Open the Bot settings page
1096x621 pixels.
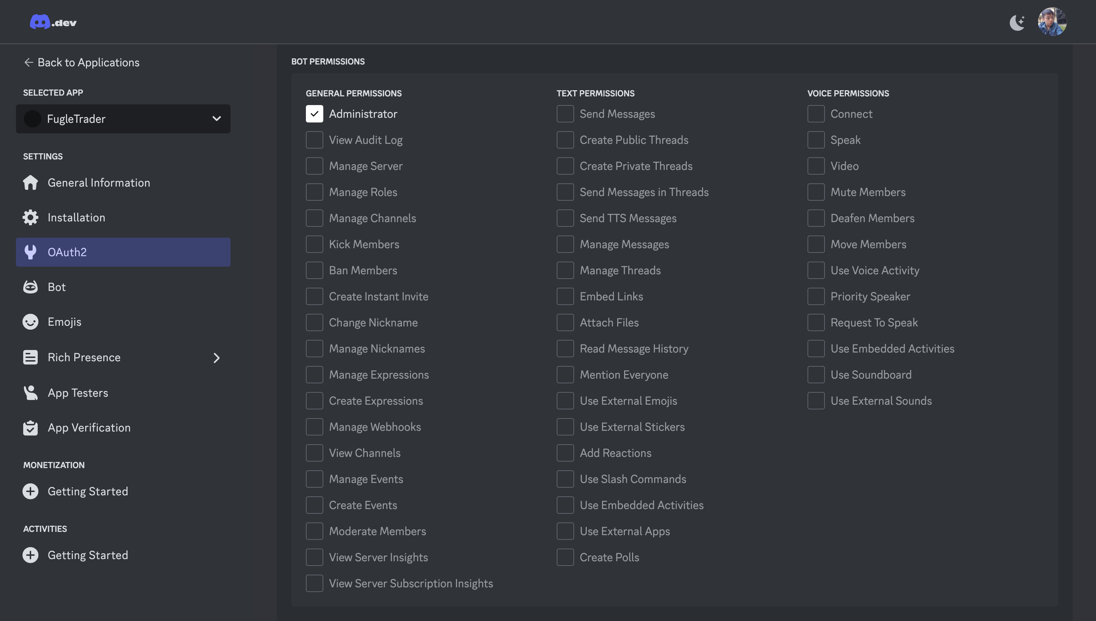click(x=123, y=287)
